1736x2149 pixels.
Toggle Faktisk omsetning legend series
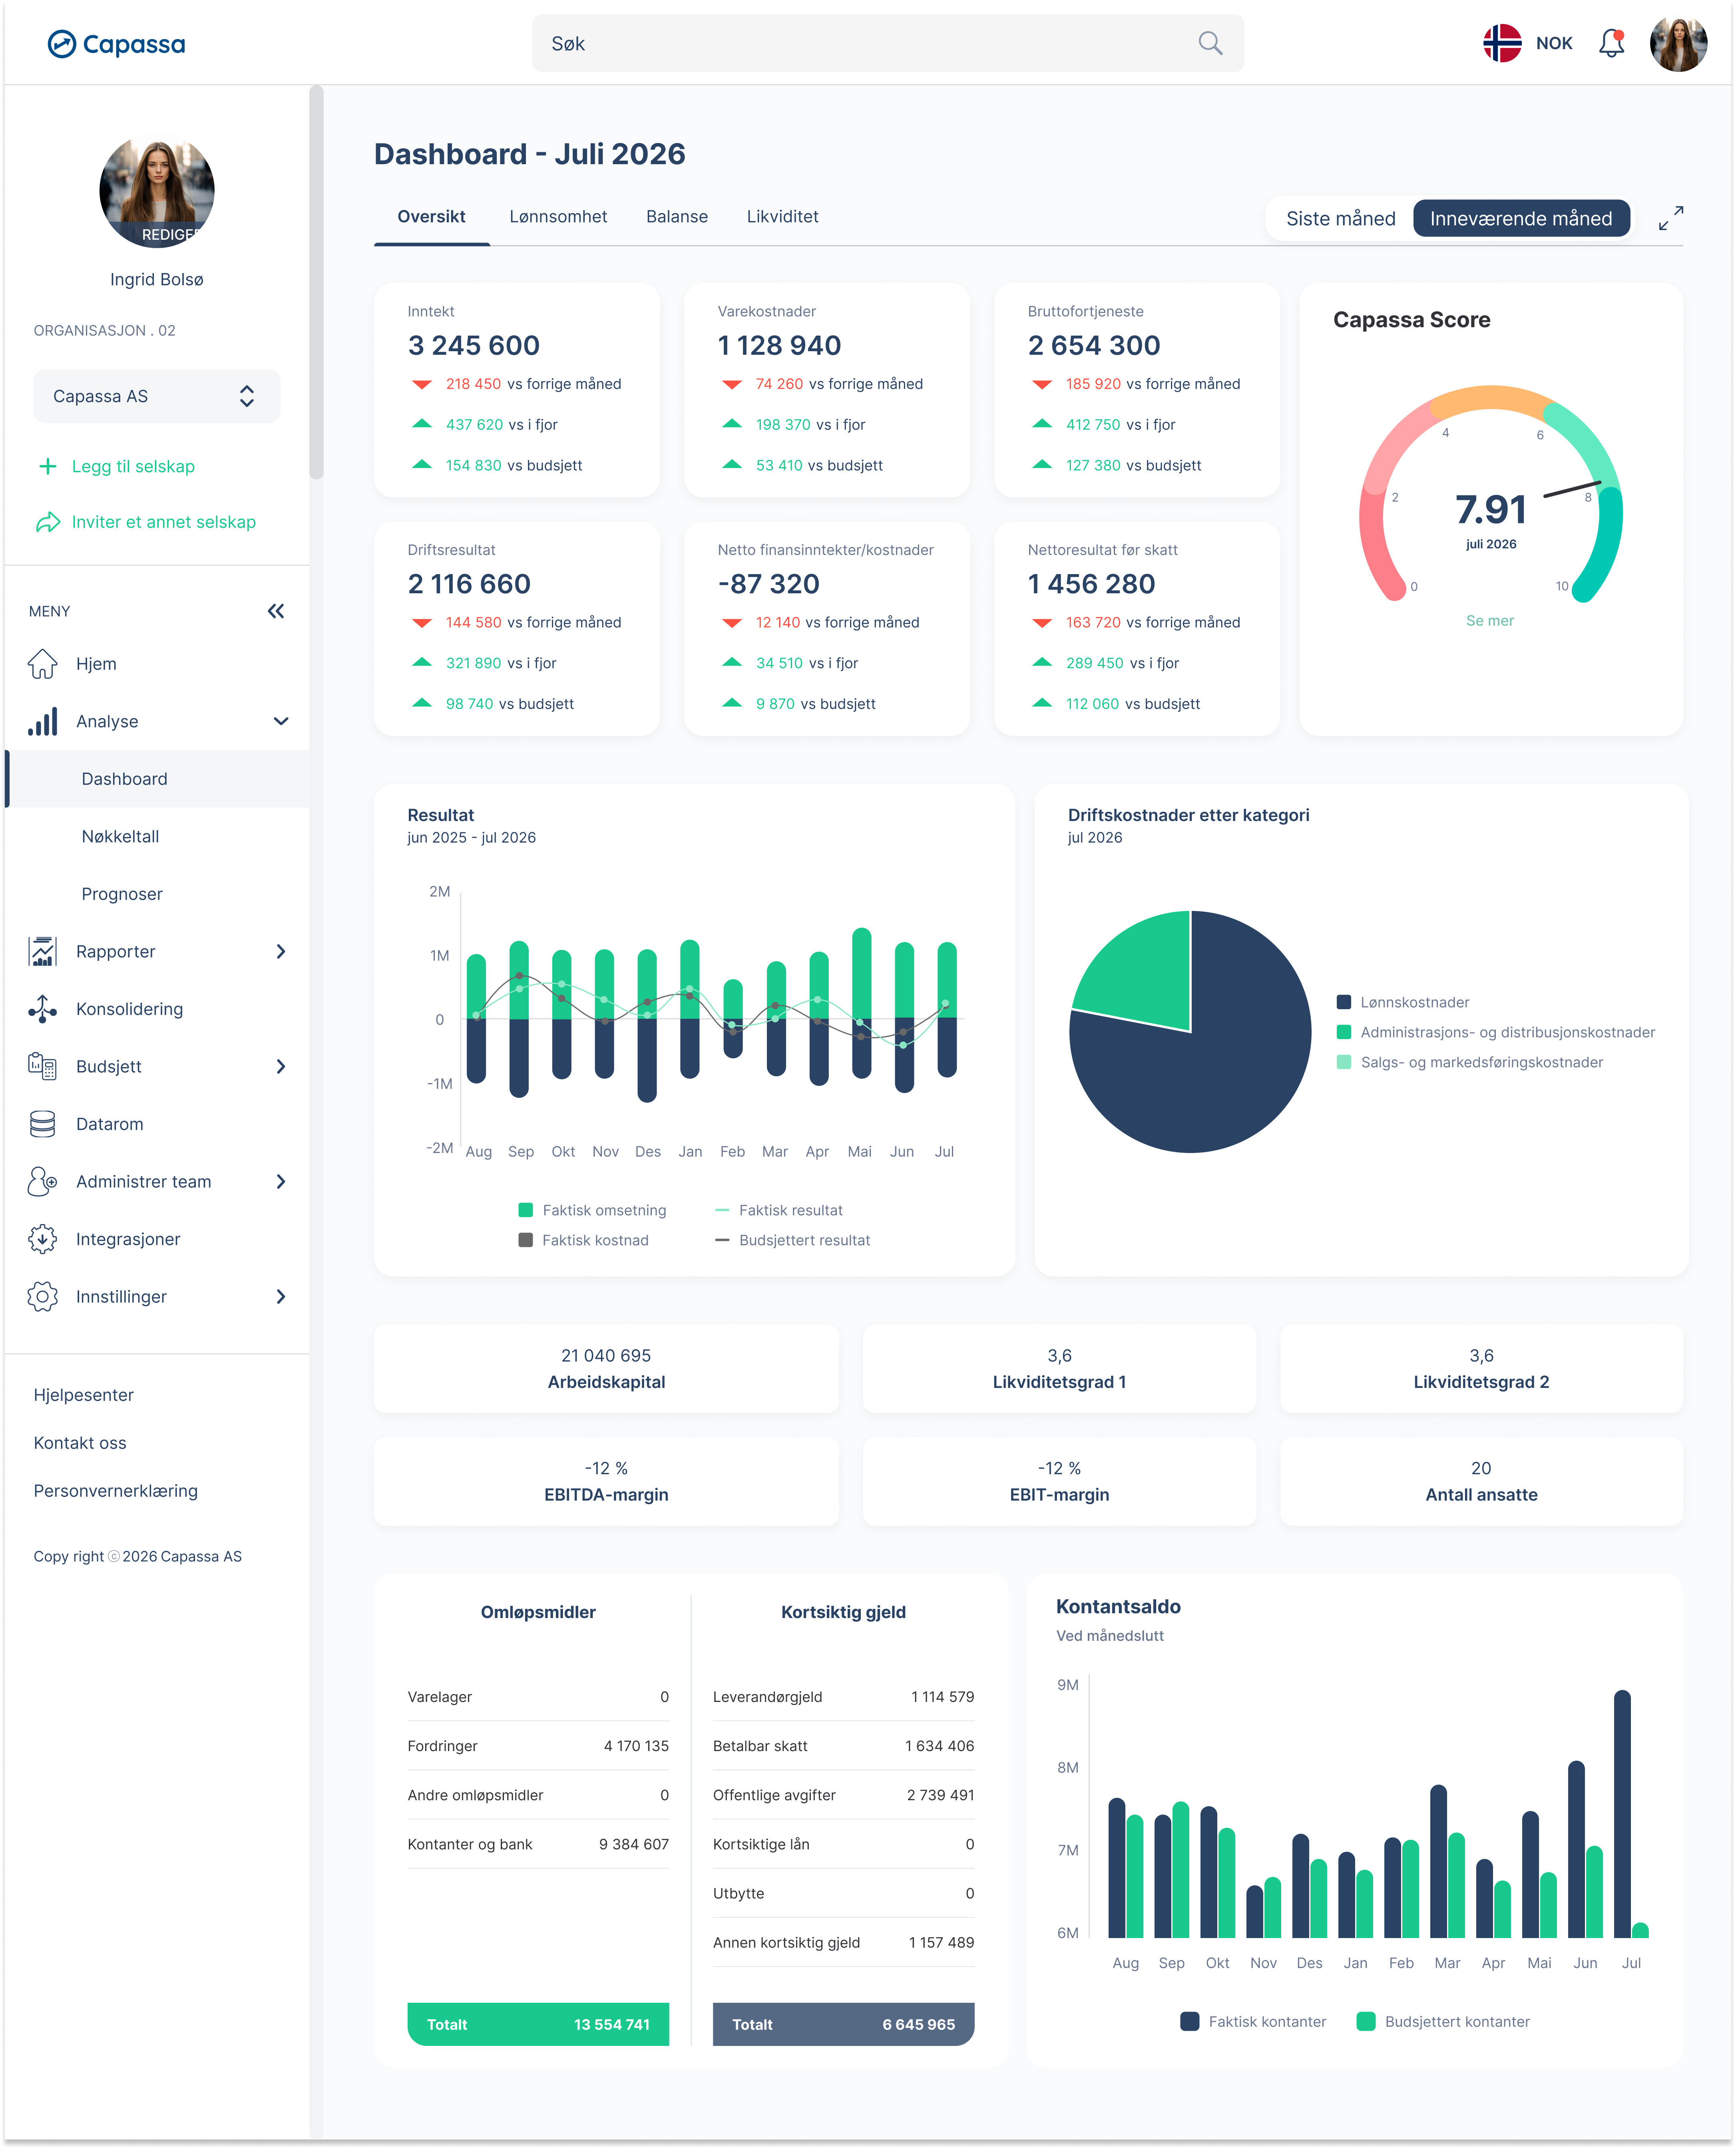(592, 1211)
